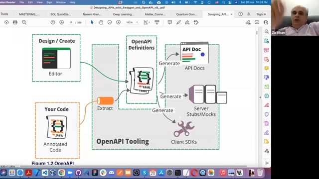Viewport: 319px width, 179px height.
Task: Open the File menu
Action: (21, 2)
